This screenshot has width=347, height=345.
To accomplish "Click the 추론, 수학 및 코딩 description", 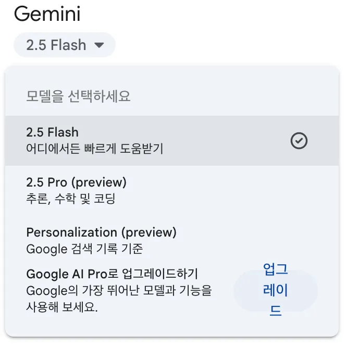I will pyautogui.click(x=70, y=199).
